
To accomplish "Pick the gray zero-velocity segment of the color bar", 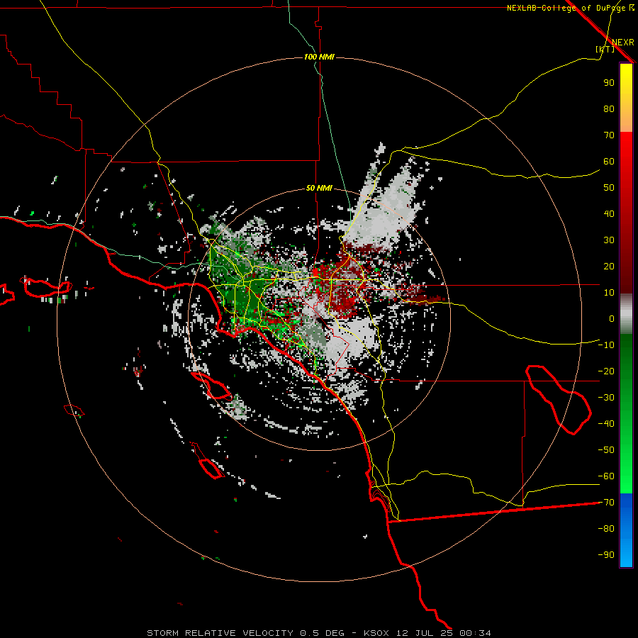I will [x=626, y=313].
